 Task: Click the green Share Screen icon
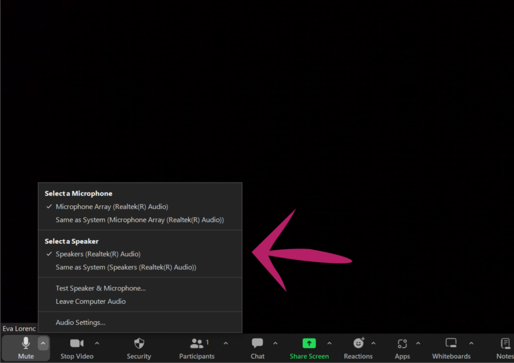point(309,343)
